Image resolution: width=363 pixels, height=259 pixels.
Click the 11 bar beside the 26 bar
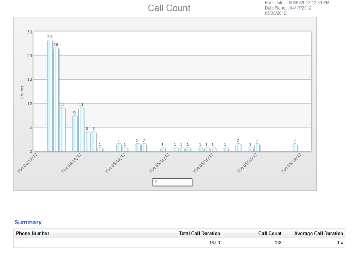click(x=62, y=129)
